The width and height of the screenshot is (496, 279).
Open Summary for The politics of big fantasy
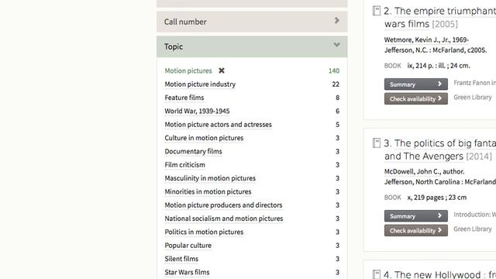click(415, 216)
